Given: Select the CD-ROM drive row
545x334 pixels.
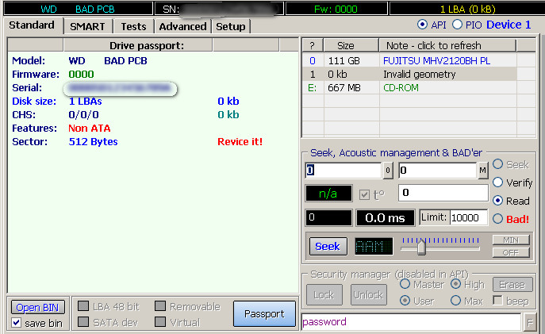Looking at the screenshot, I should (x=419, y=88).
